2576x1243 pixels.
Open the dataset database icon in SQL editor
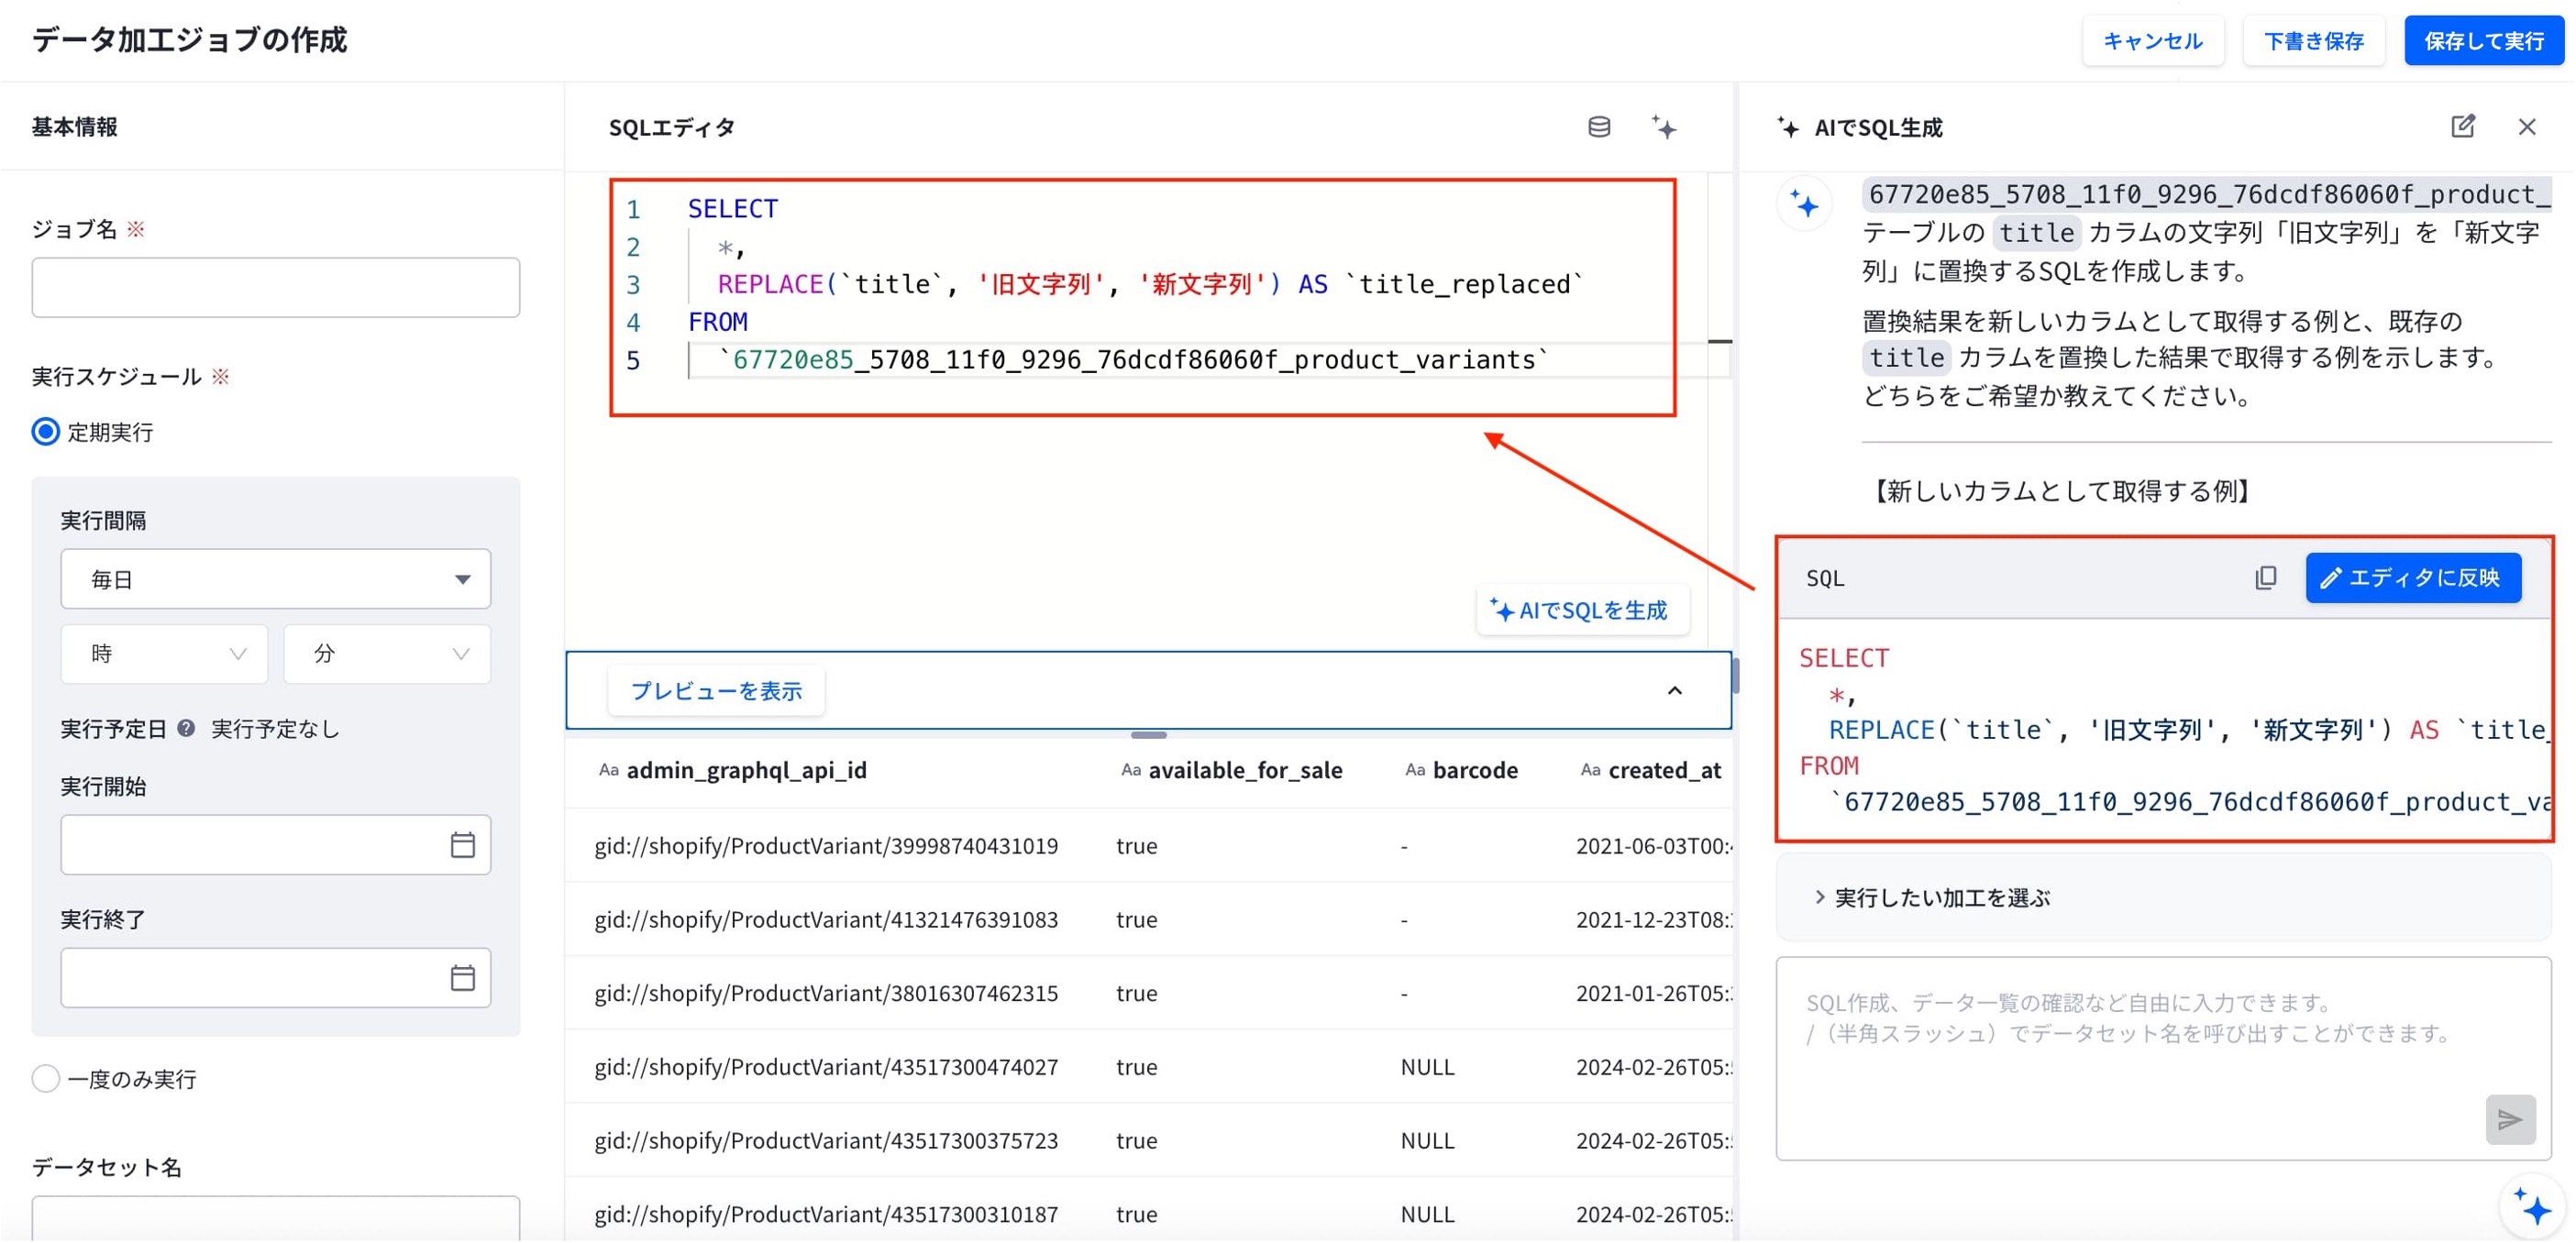click(x=1599, y=126)
